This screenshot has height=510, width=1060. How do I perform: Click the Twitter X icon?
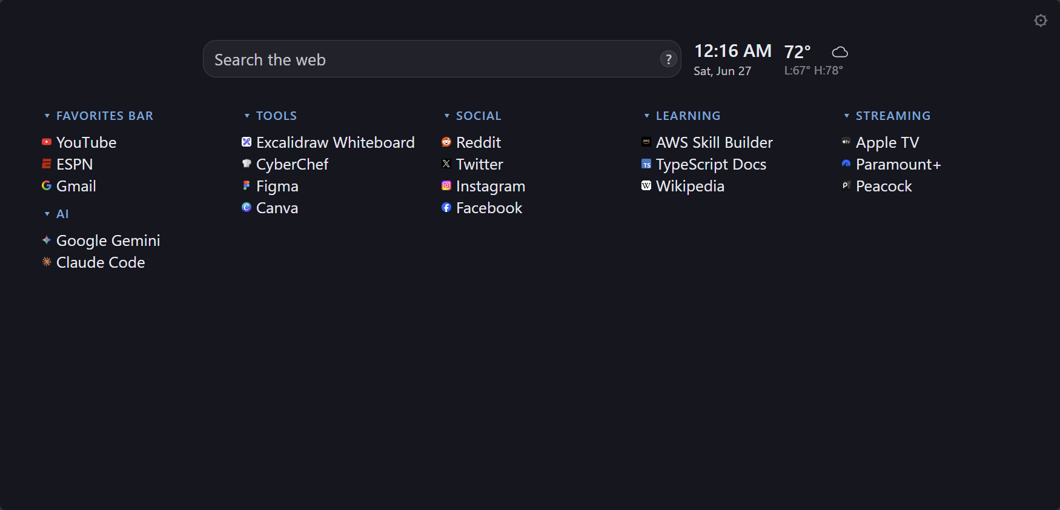click(x=446, y=164)
